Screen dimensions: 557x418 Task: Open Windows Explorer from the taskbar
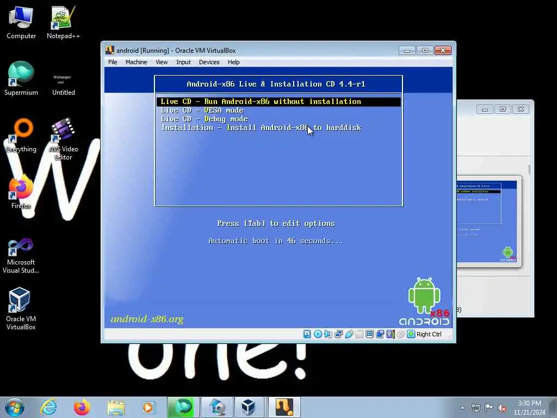coord(116,407)
